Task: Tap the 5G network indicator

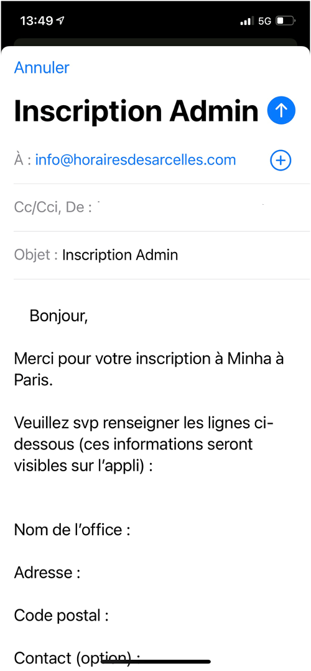Action: (264, 21)
